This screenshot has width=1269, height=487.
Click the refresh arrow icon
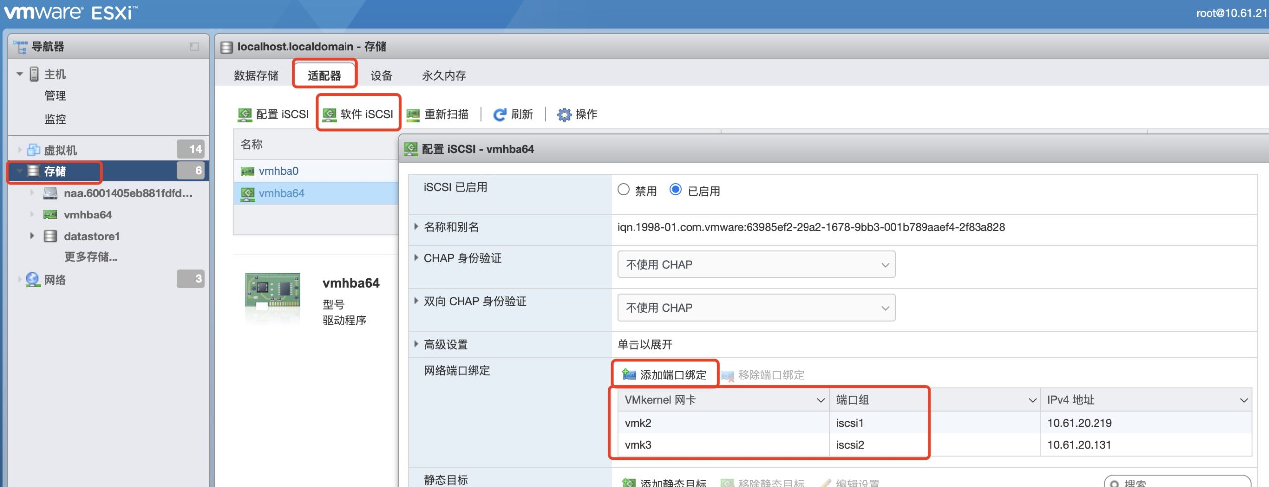coord(499,114)
